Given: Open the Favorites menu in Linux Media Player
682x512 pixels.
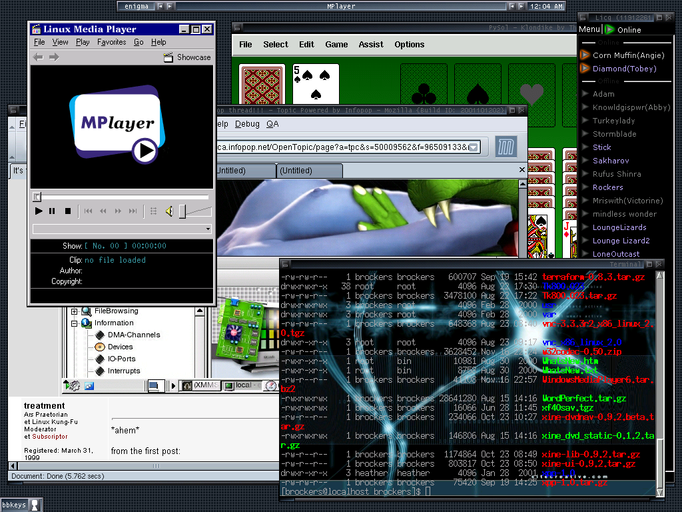Looking at the screenshot, I should pyautogui.click(x=111, y=42).
